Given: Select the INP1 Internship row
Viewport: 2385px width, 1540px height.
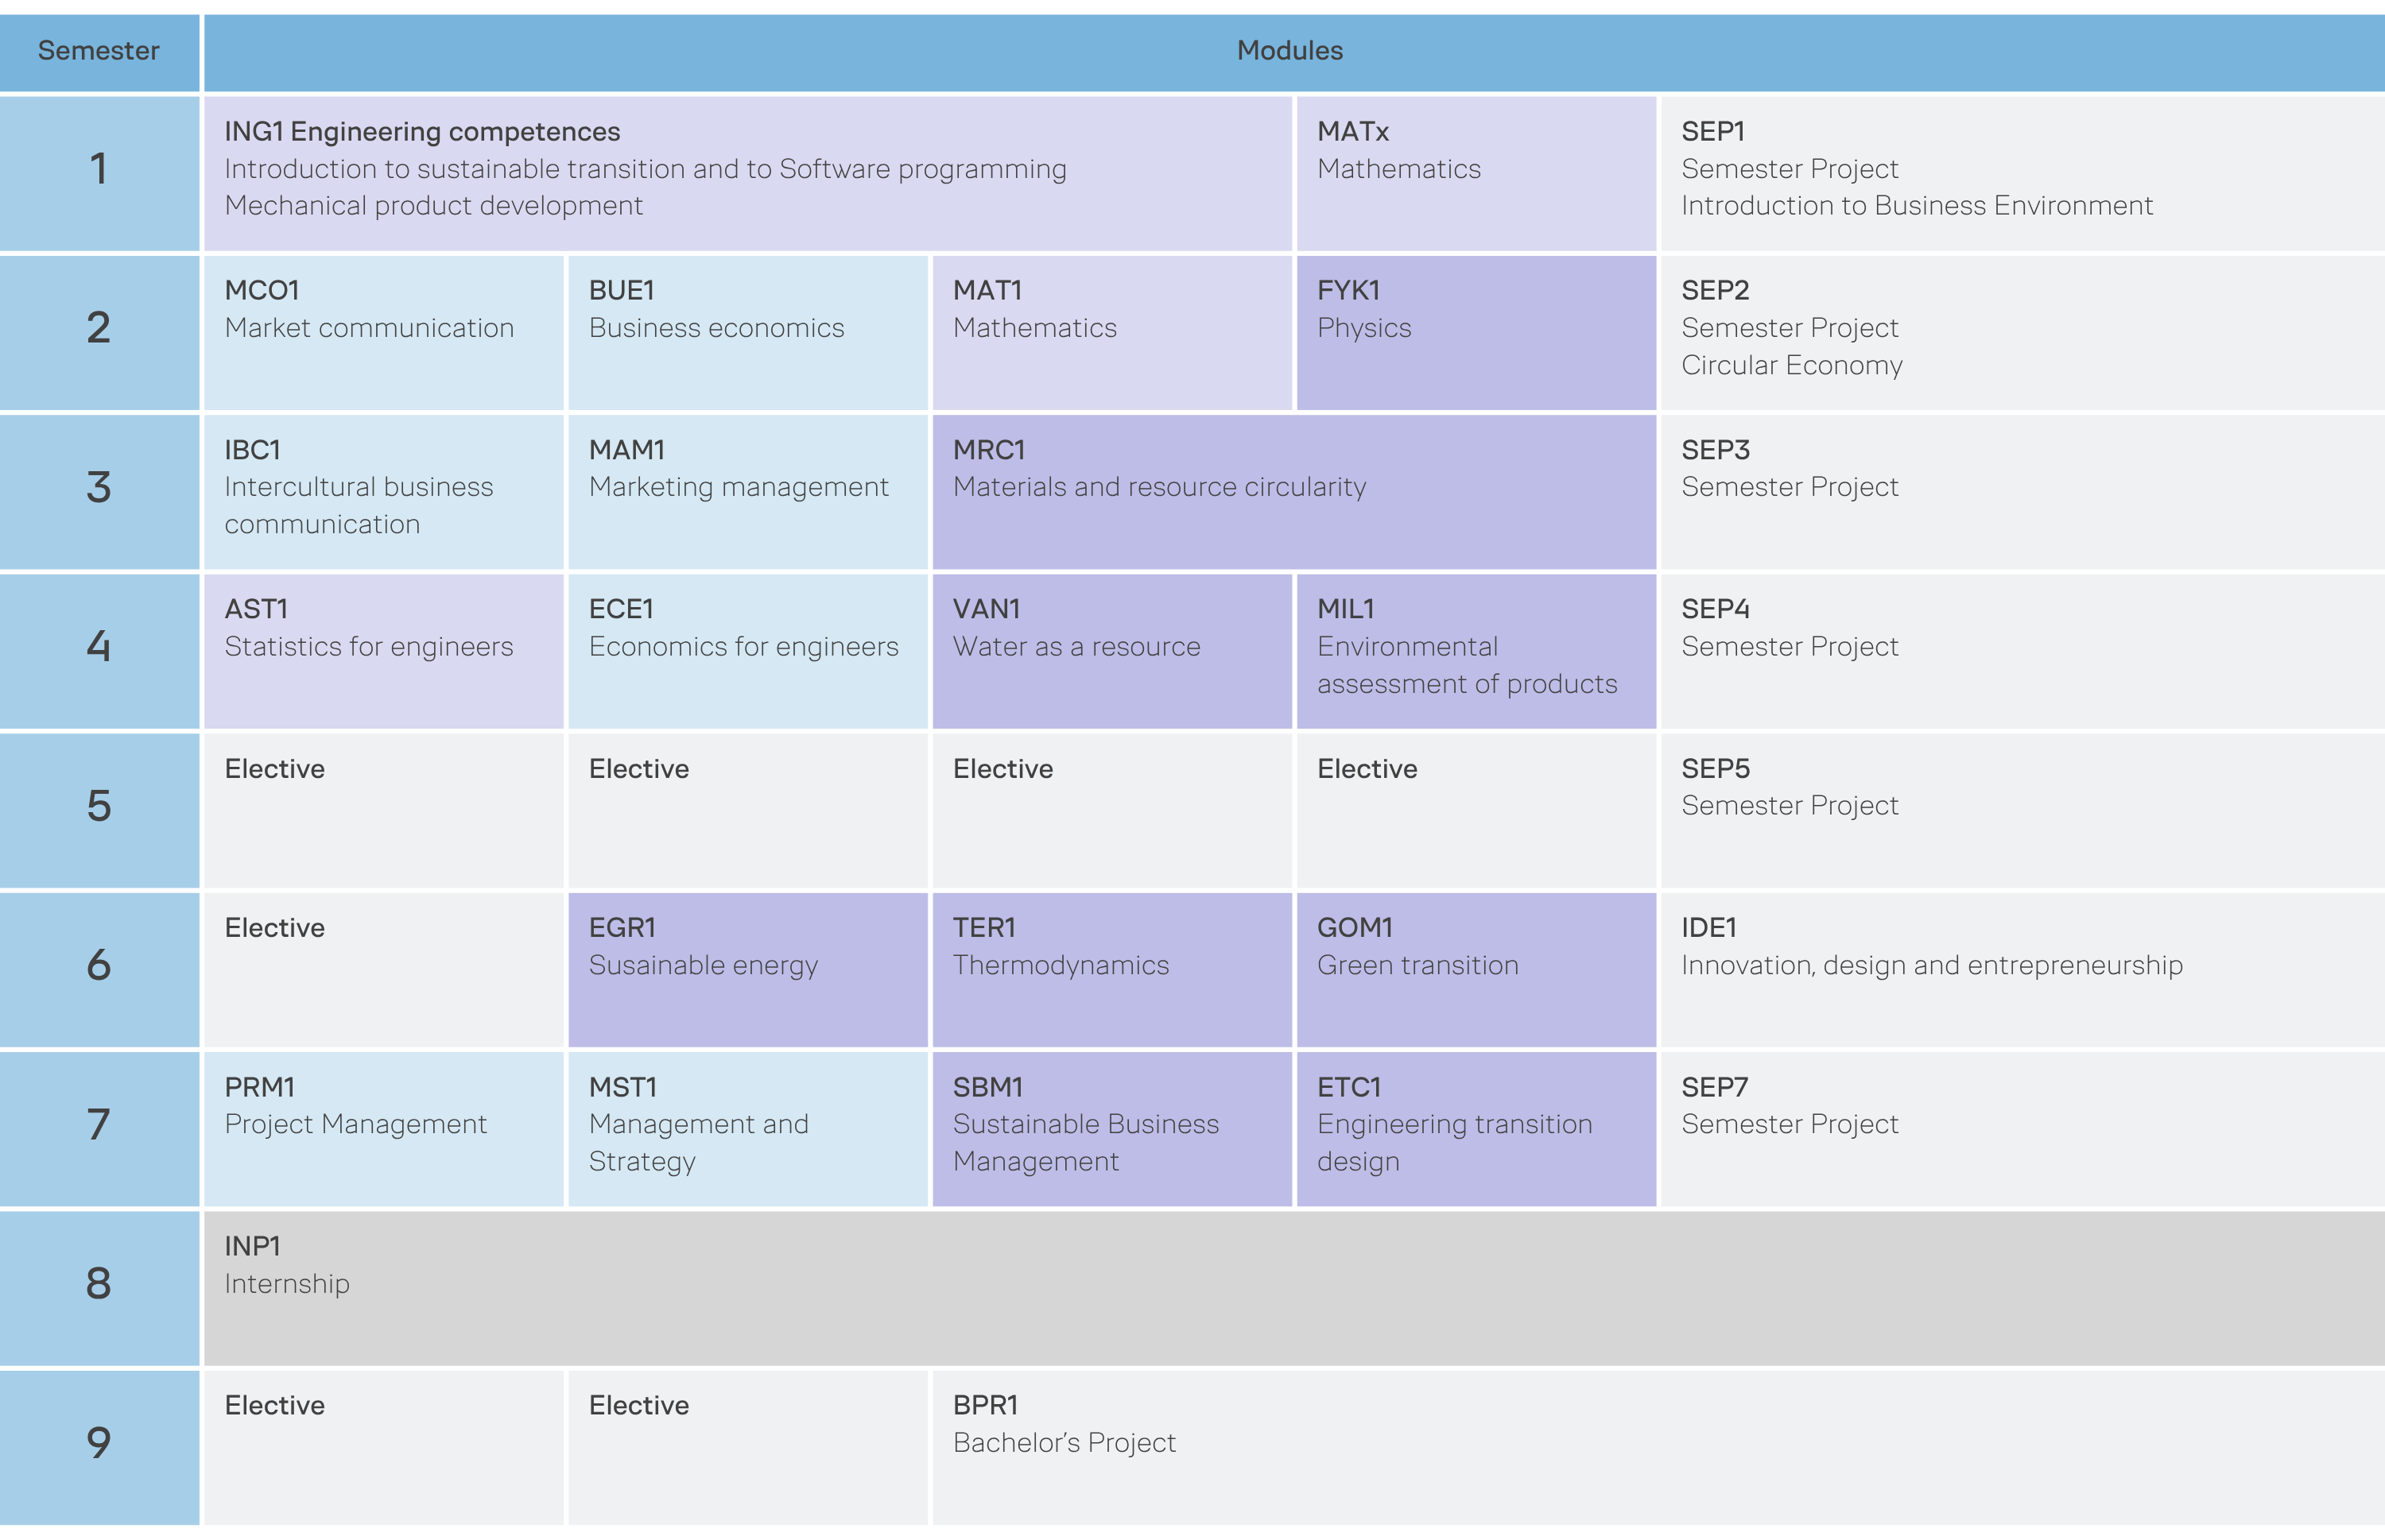Looking at the screenshot, I should pyautogui.click(x=1293, y=1288).
